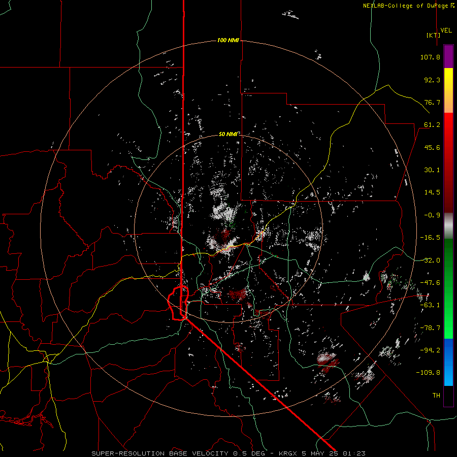Click the 76.7 velocity scale value
Screen dimensions: 457x457
[x=432, y=102]
